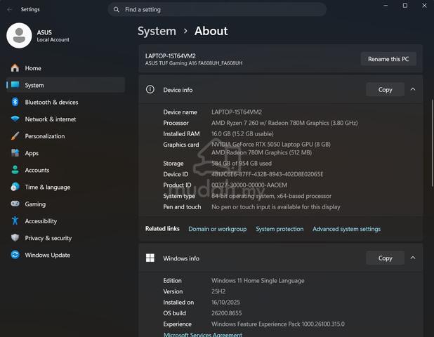
Task: Select Bluetooth & devices in the sidebar
Action: (66, 102)
